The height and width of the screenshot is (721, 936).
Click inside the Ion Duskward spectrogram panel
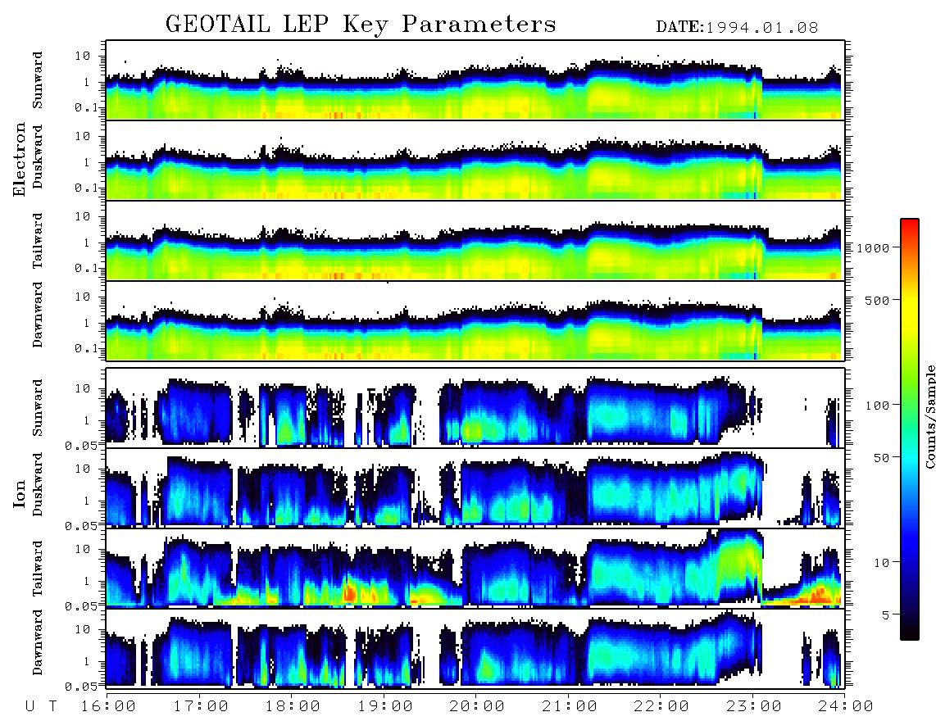pos(475,487)
